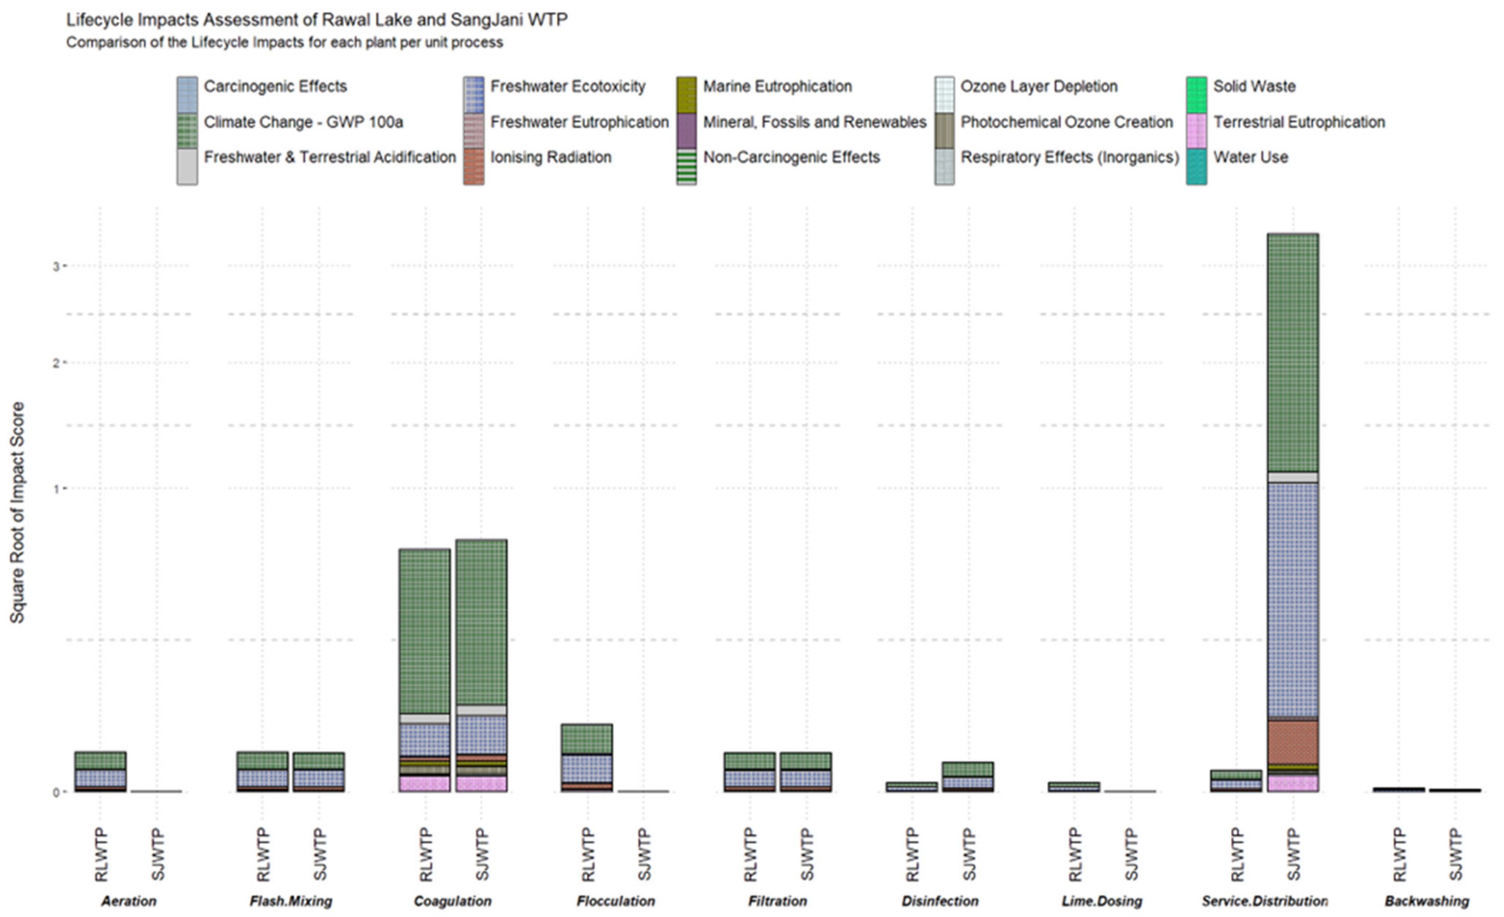This screenshot has width=1504, height=917.
Task: Click the Water Use legend swatch
Action: pos(1196,166)
